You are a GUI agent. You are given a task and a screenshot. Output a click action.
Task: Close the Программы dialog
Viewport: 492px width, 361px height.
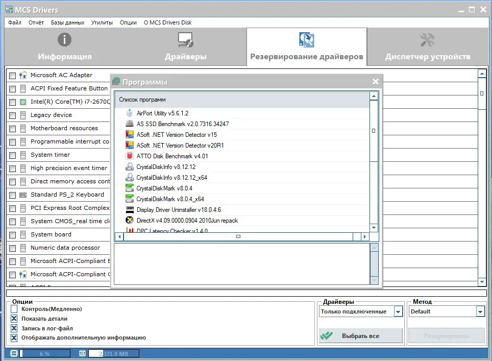coord(376,82)
